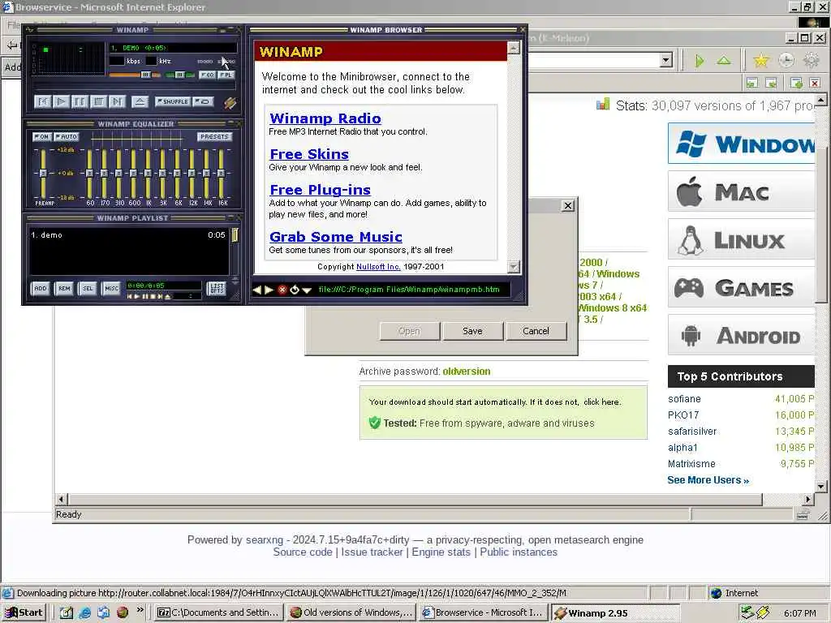
Task: Go forward in Winamp minibrowser
Action: [269, 290]
